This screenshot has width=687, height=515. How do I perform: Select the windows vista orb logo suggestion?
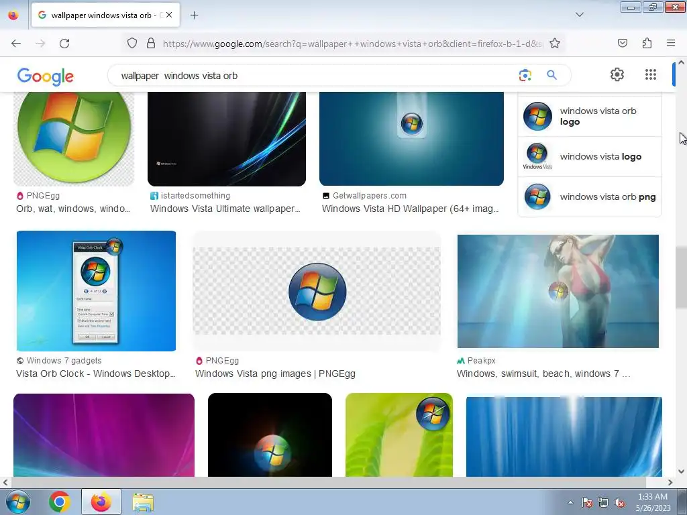click(590, 117)
